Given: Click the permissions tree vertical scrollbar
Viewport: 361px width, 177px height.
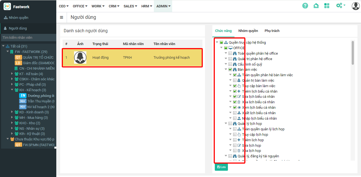Looking at the screenshot, I should [x=353, y=53].
